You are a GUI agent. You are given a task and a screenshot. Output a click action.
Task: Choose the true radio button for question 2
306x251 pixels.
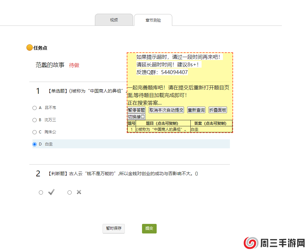(41, 192)
